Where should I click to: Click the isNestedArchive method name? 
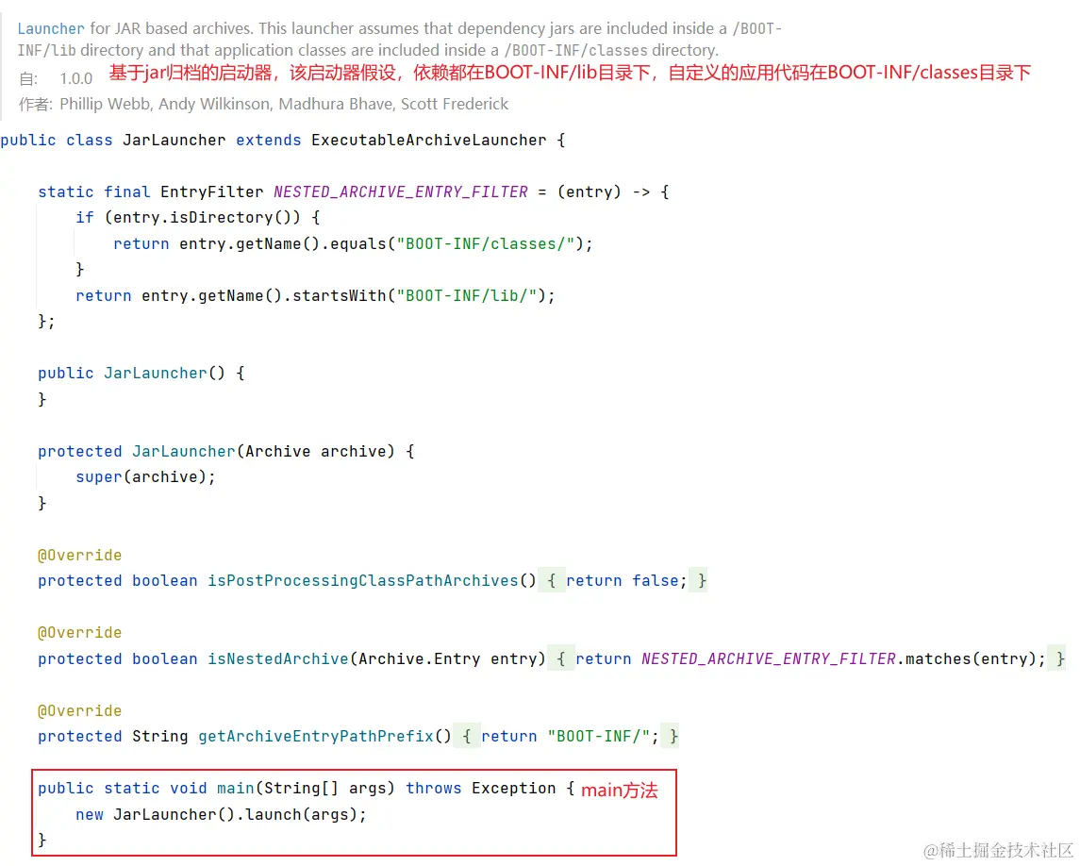(x=277, y=658)
